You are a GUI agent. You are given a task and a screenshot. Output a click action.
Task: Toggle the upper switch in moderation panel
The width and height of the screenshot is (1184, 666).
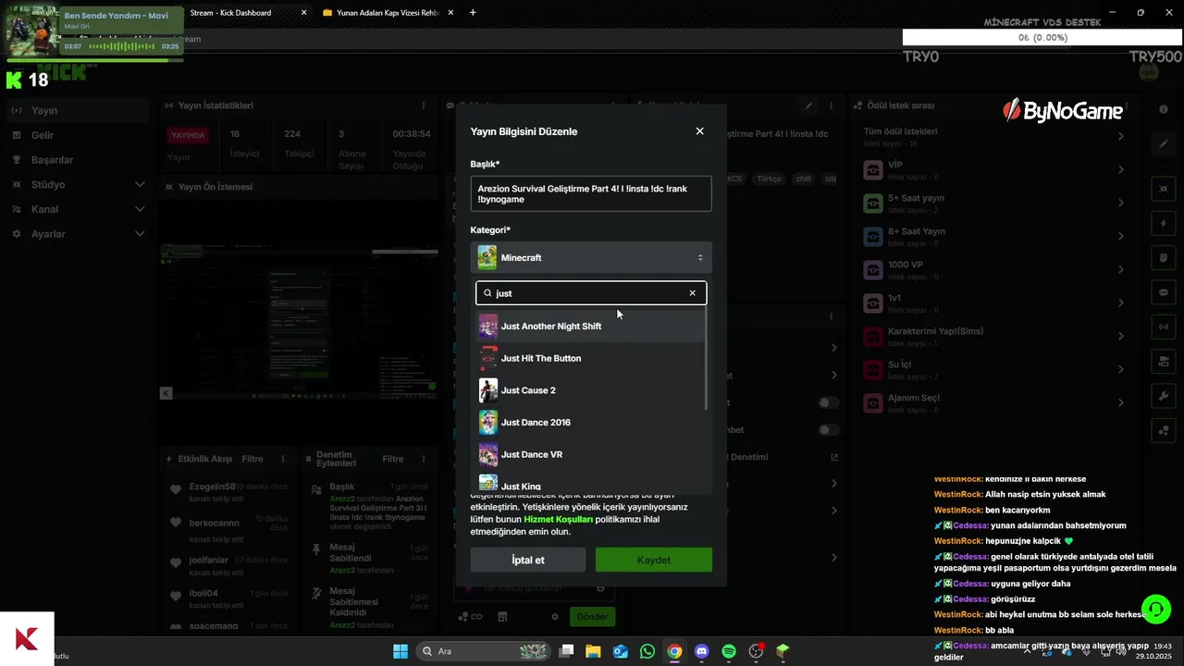[829, 402]
